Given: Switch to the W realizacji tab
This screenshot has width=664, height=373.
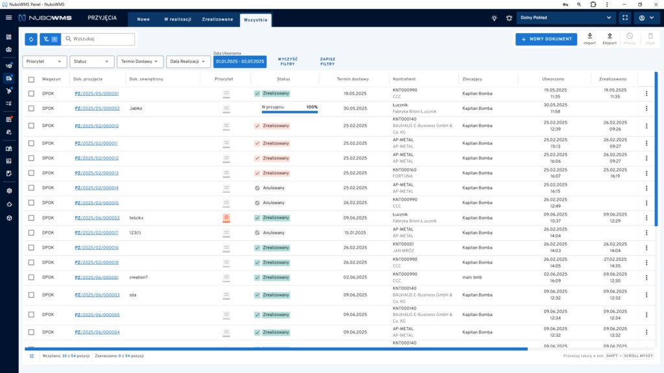Looking at the screenshot, I should pyautogui.click(x=177, y=19).
